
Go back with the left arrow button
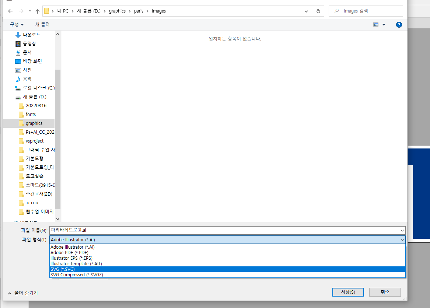[10, 11]
